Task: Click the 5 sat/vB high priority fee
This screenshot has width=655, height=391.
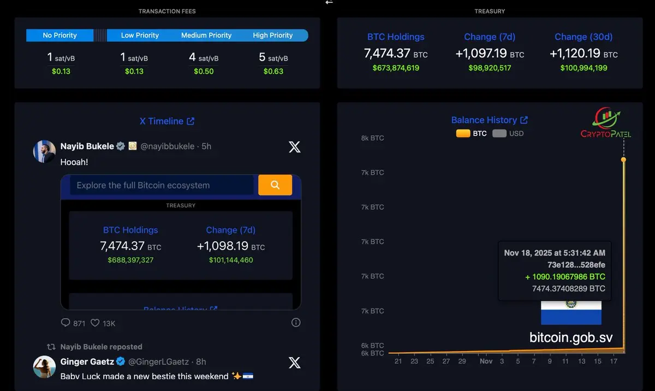Action: point(273,57)
